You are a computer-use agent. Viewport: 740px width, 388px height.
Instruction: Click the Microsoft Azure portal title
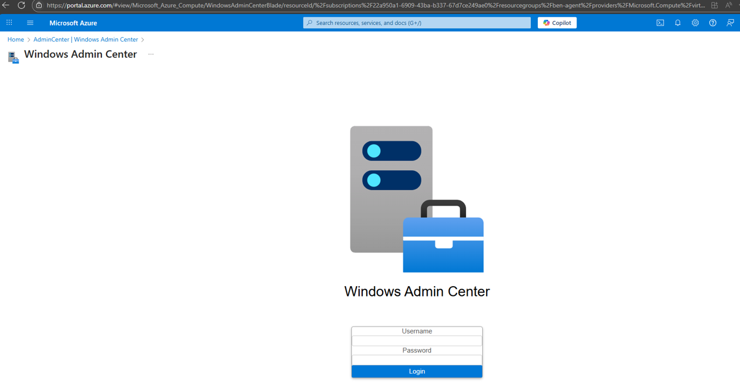73,23
